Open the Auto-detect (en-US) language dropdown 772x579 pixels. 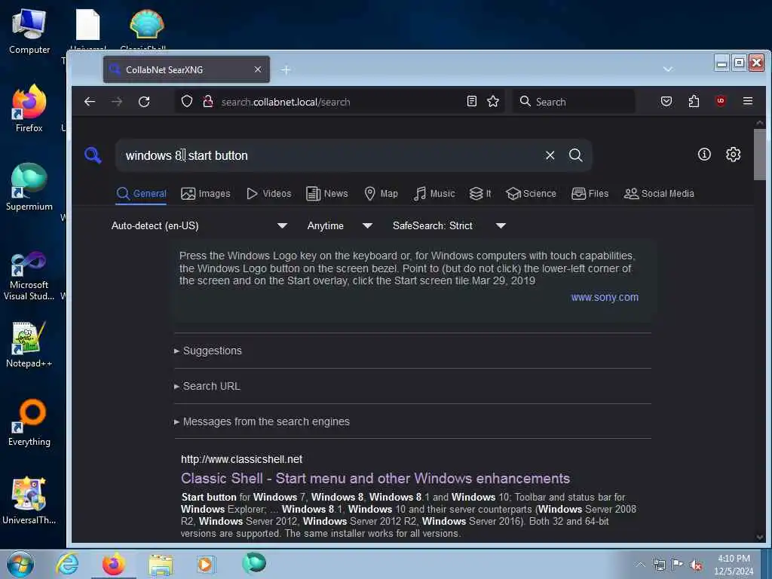199,225
